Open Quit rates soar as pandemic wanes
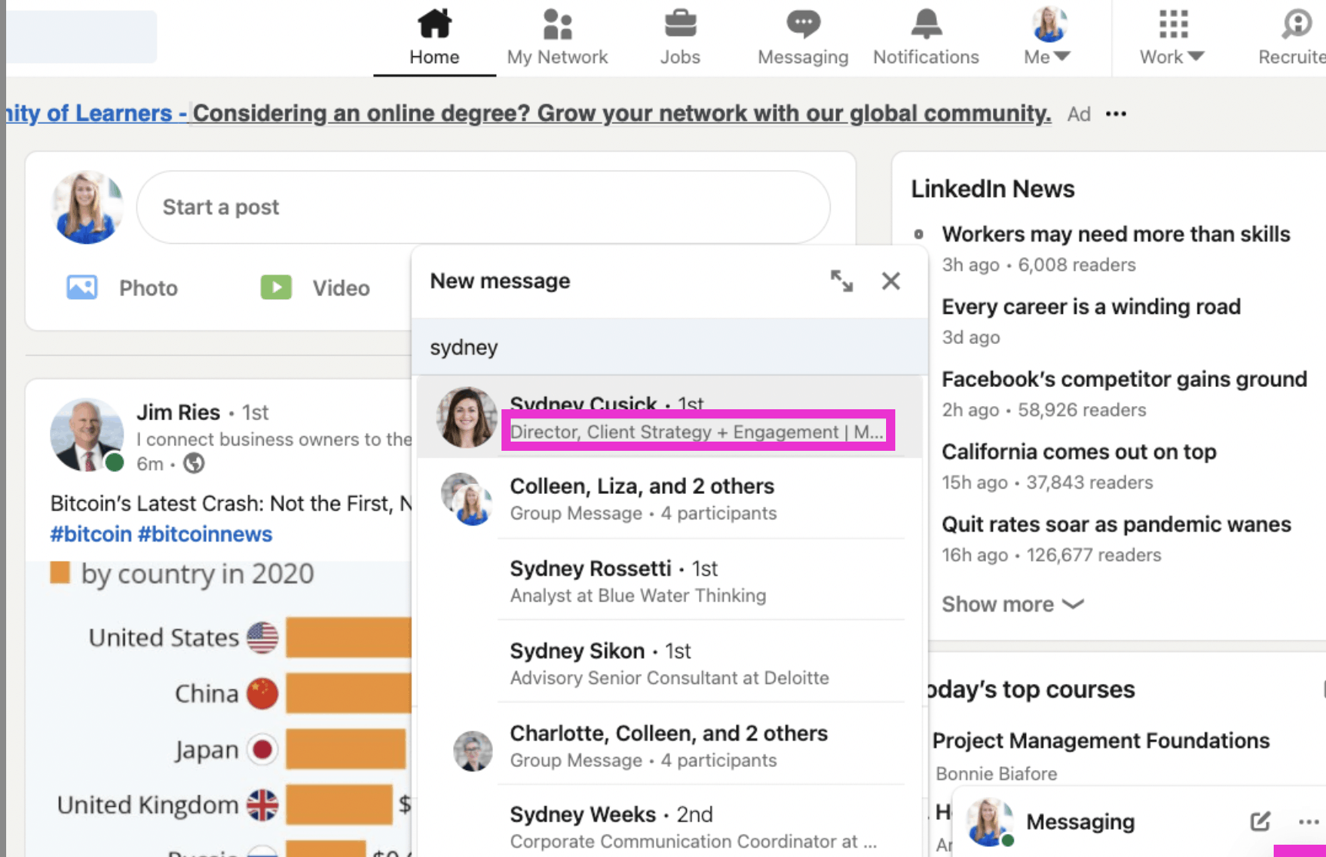Viewport: 1326px width, 857px height. [1117, 524]
